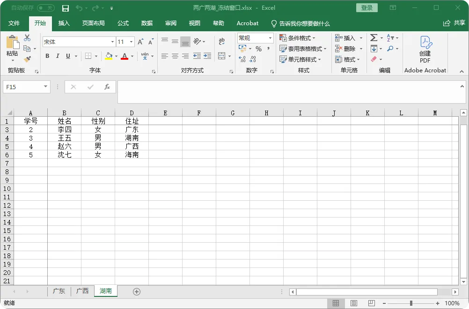Click the Cut scissors icon
Viewport: 469px width, 309px height.
coord(27,38)
